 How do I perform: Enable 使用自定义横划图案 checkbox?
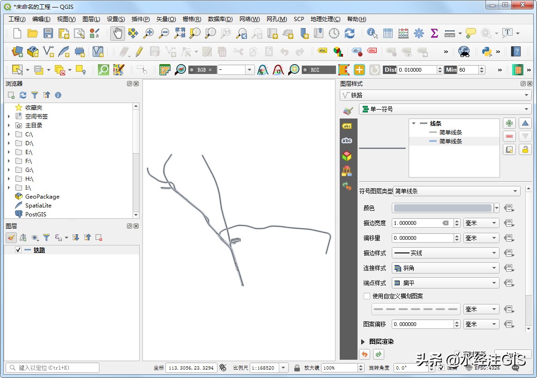click(366, 296)
